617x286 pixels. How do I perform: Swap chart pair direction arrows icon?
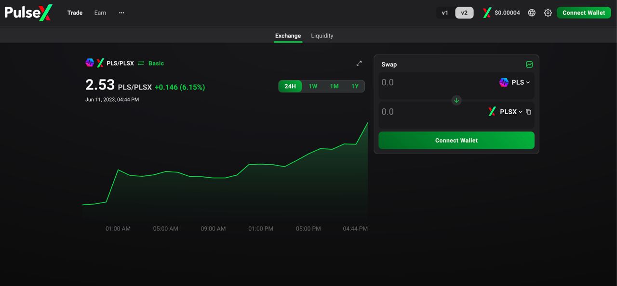141,63
